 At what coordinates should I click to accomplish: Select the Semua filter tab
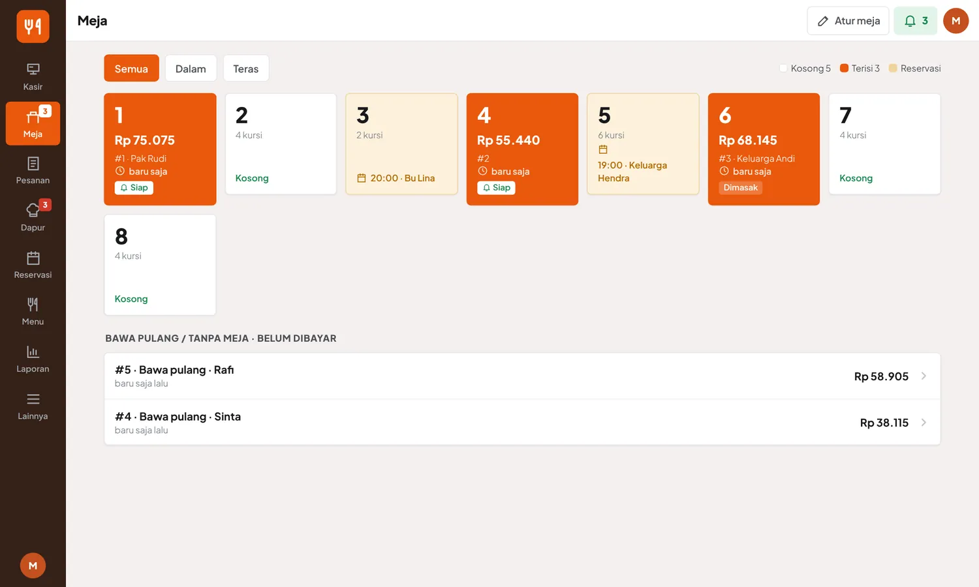click(131, 68)
